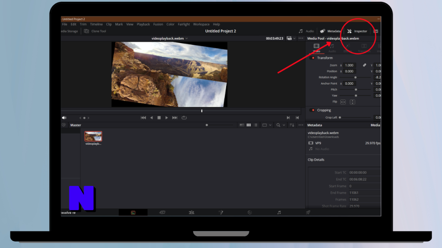Open the File menu

[x=65, y=25]
